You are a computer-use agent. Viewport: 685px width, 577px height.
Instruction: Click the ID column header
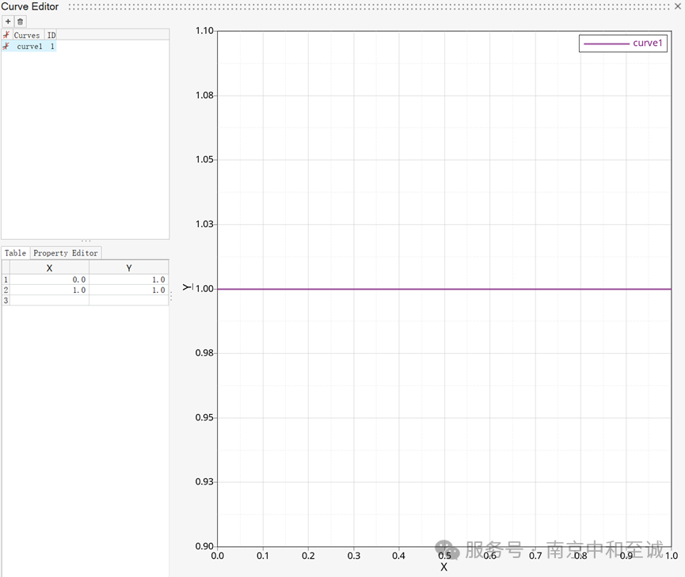tap(51, 35)
